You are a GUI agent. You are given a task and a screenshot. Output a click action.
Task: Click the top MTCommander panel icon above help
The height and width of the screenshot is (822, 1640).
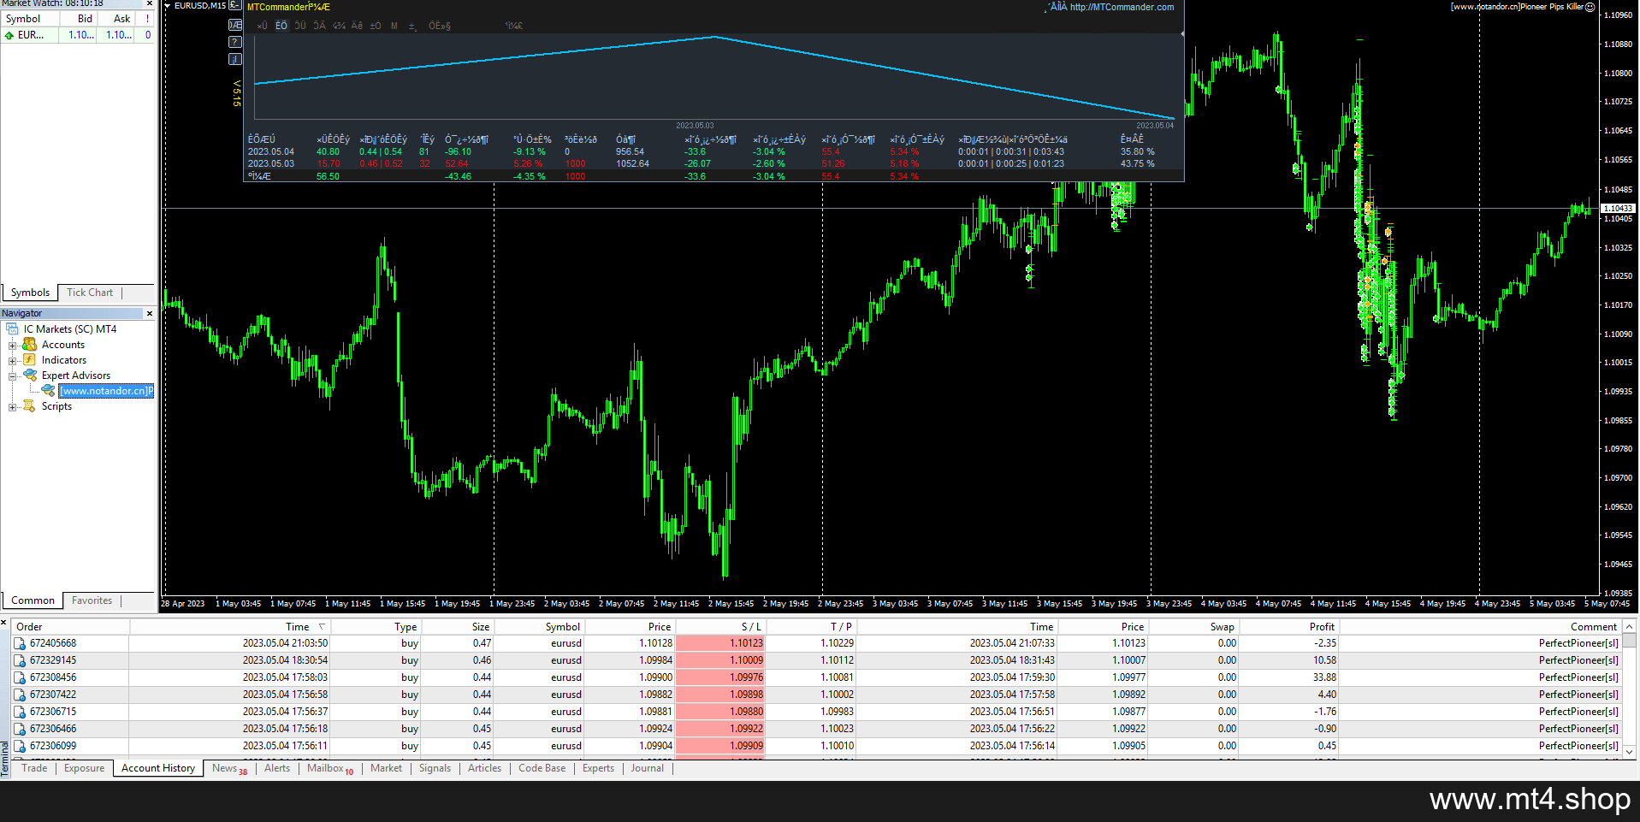click(x=235, y=25)
